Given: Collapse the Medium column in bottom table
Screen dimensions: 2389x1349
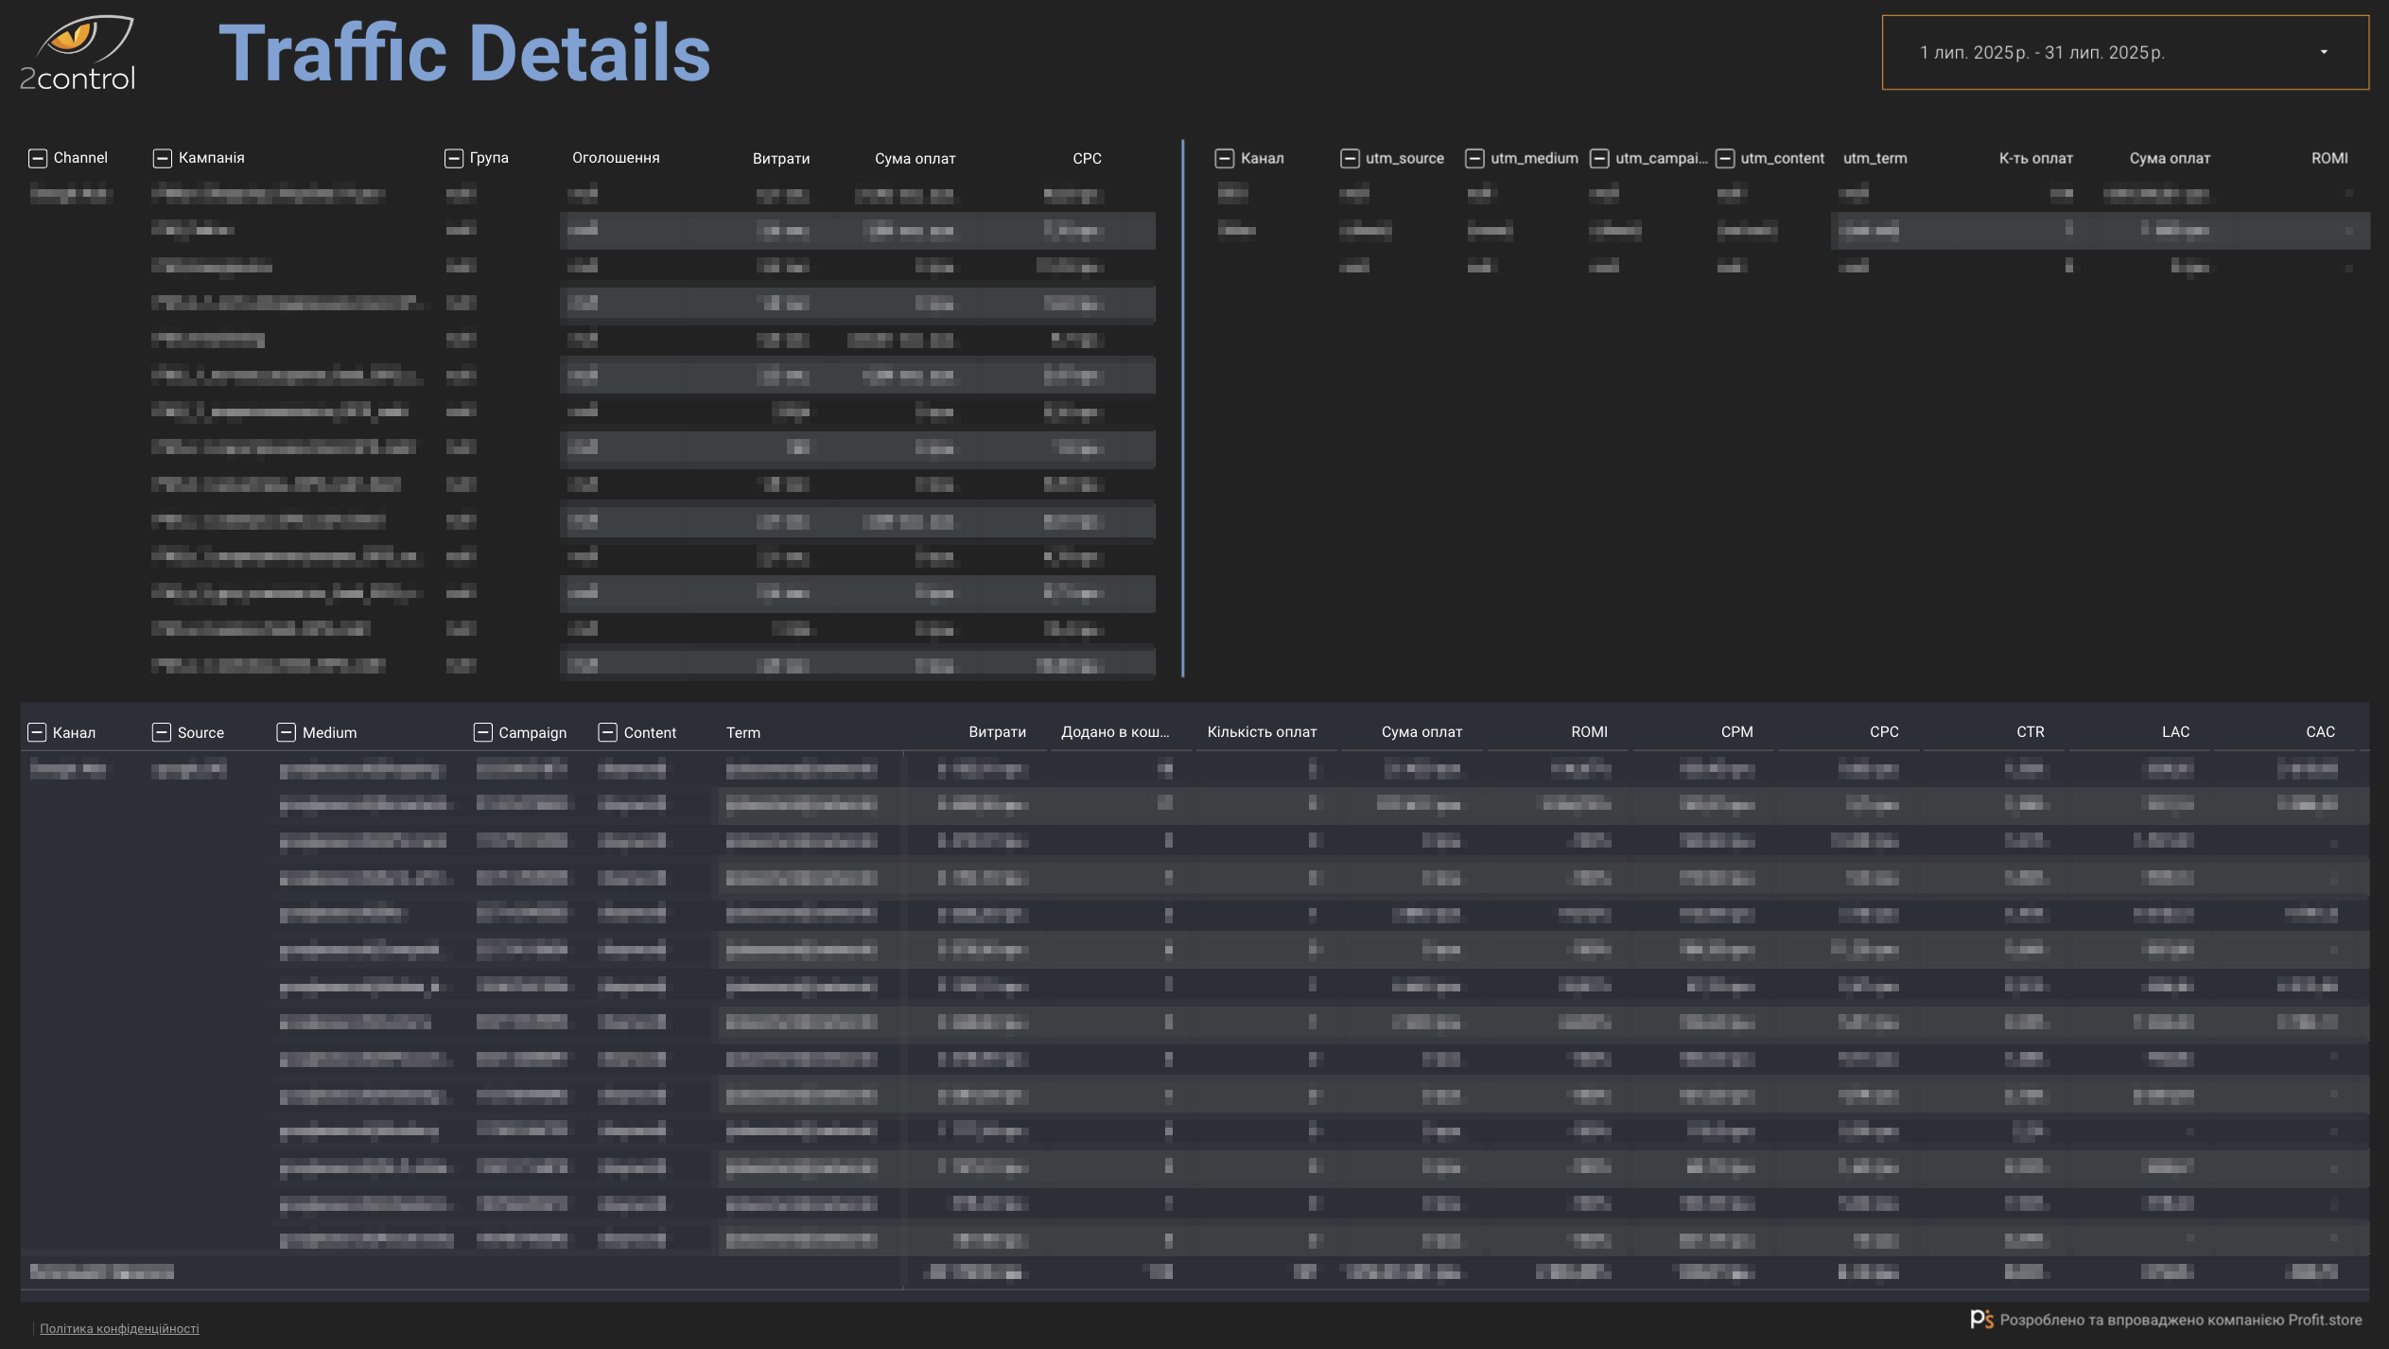Looking at the screenshot, I should (x=287, y=732).
